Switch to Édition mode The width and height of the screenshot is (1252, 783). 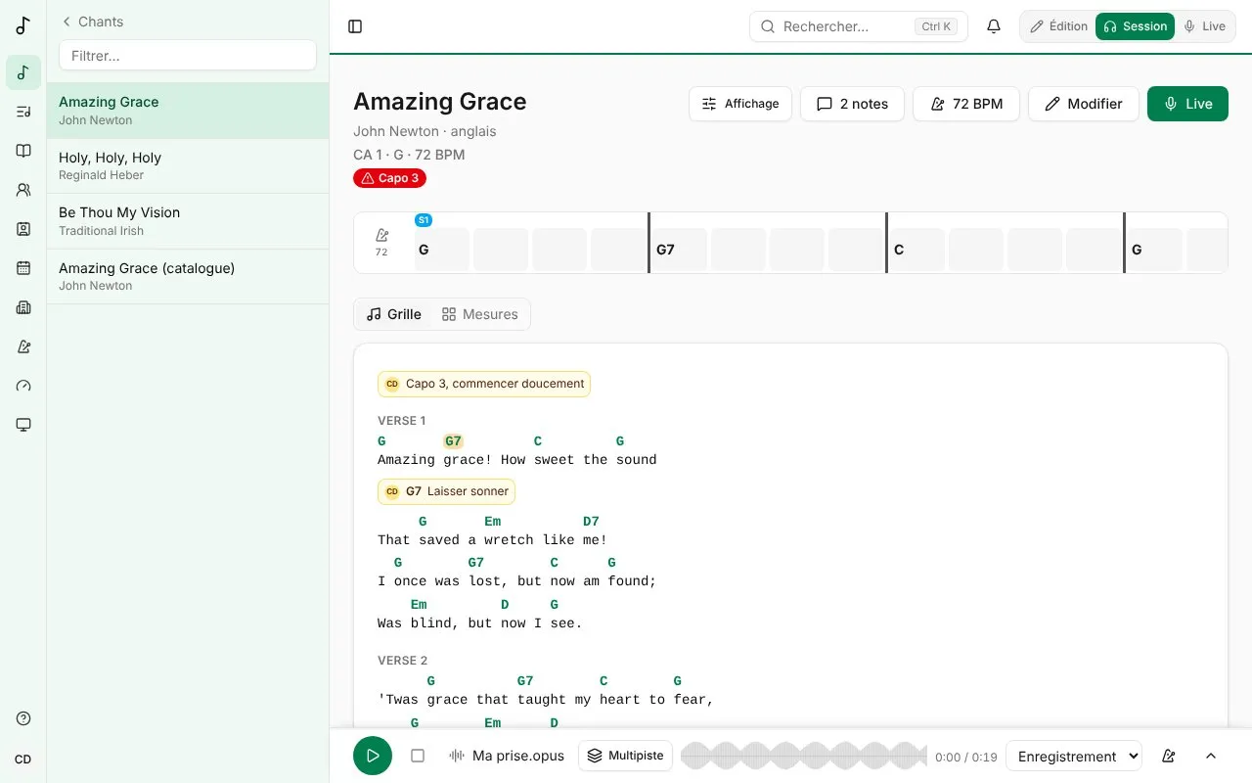tap(1058, 26)
